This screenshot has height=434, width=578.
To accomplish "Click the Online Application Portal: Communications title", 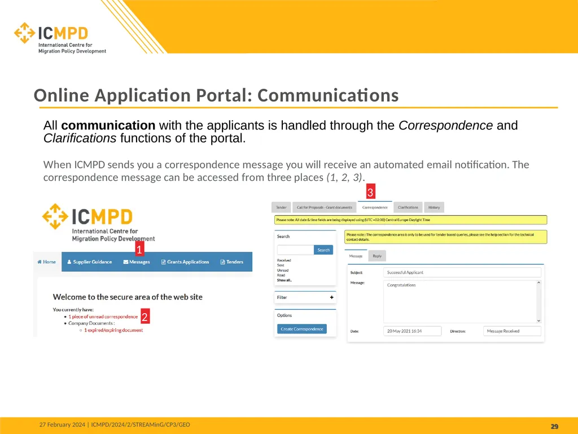I will tap(216, 95).
